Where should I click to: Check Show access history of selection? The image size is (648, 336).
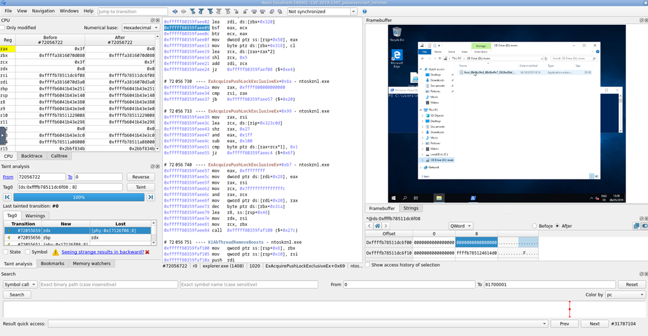[368, 265]
